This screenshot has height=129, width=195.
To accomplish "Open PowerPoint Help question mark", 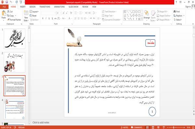I will coord(176,2).
